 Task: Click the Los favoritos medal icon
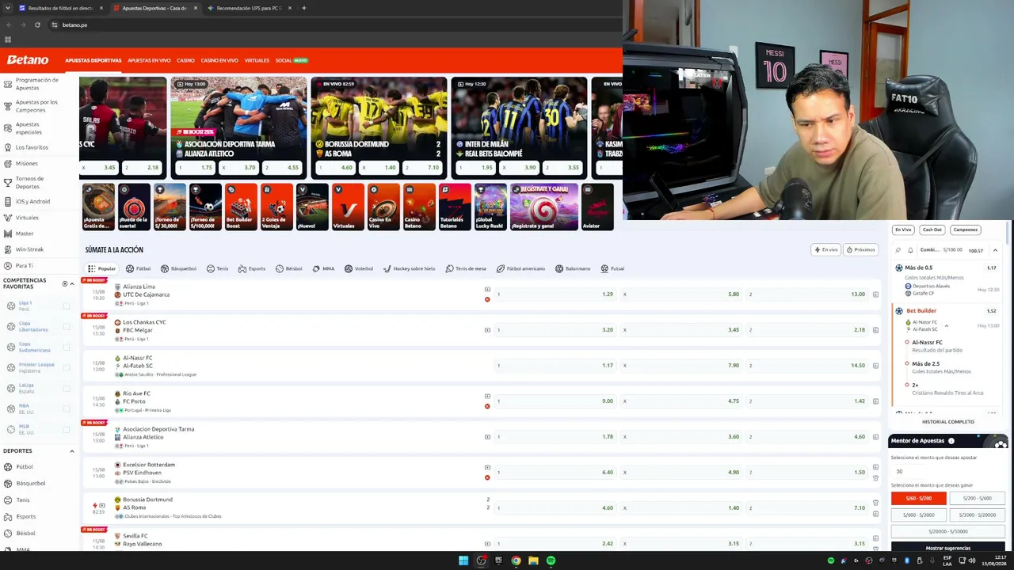8,147
